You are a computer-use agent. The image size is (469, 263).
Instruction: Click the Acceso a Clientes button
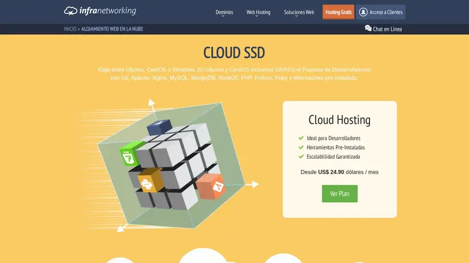pyautogui.click(x=380, y=12)
